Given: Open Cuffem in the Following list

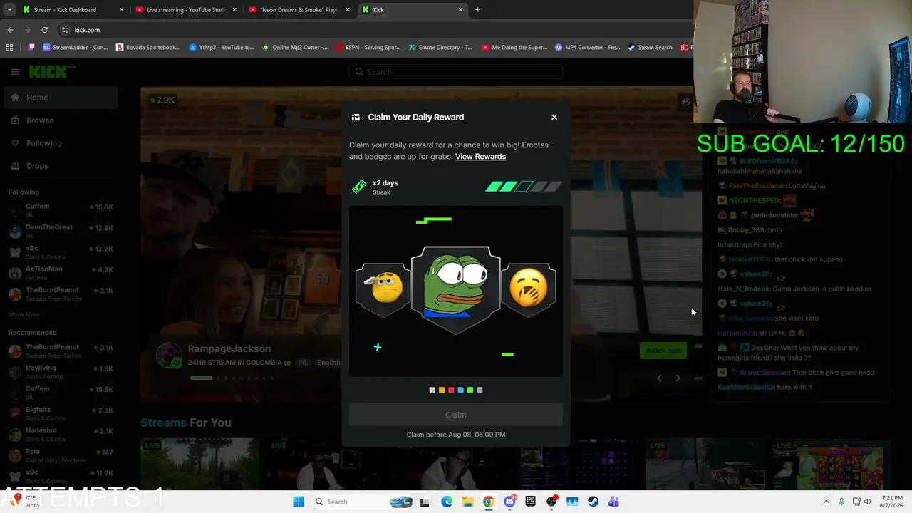Looking at the screenshot, I should tap(61, 210).
